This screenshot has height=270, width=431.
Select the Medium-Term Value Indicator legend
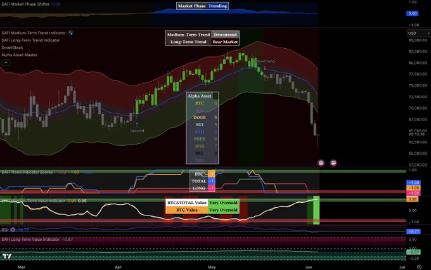coord(33,201)
